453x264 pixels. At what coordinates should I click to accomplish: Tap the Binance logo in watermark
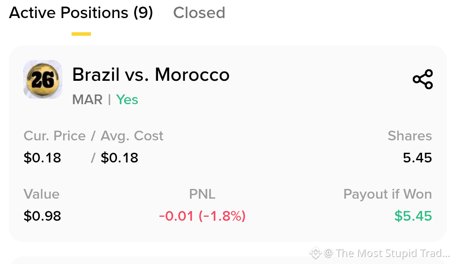coord(316,253)
